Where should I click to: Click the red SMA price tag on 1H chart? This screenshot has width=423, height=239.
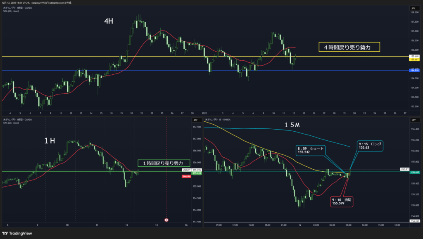pyautogui.click(x=186, y=176)
